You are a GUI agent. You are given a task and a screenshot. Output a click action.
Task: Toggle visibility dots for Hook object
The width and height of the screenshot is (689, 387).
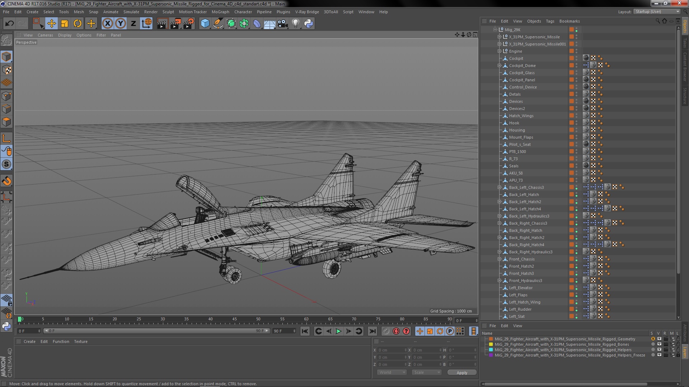coord(577,123)
